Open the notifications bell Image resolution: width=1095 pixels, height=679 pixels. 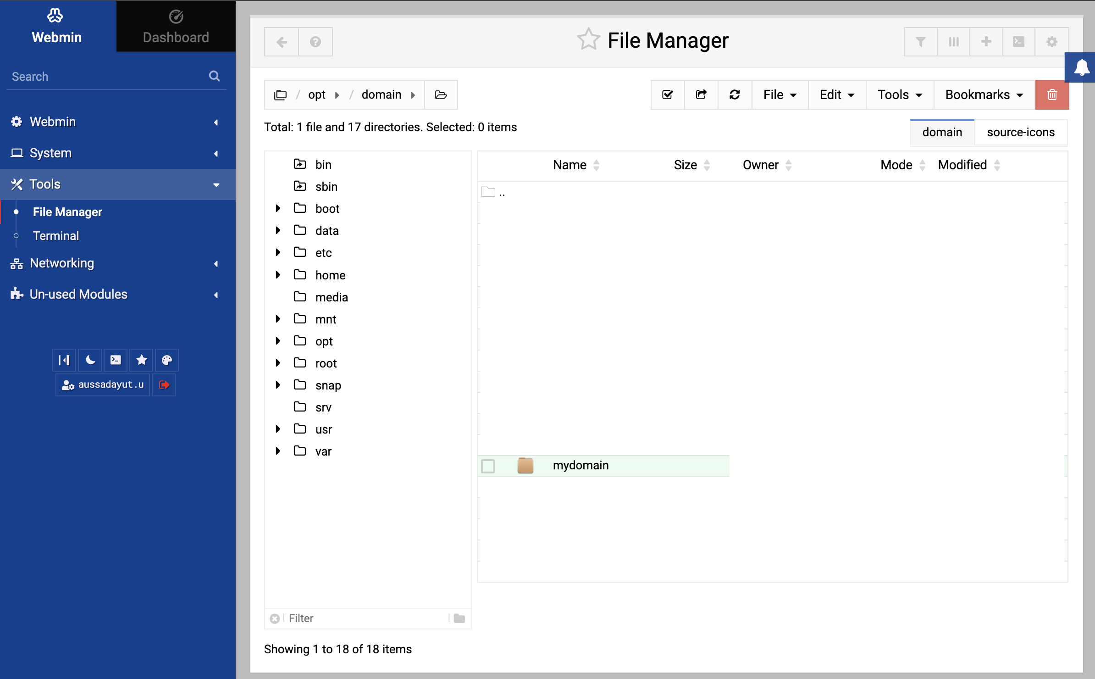point(1081,67)
